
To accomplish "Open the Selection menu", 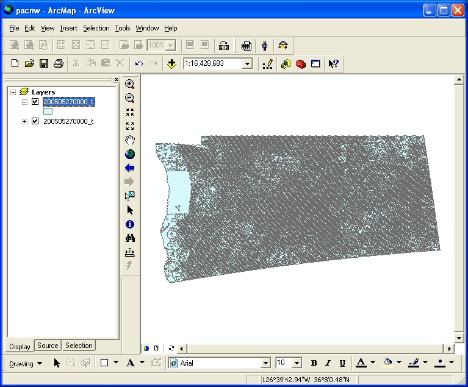I will (x=96, y=28).
